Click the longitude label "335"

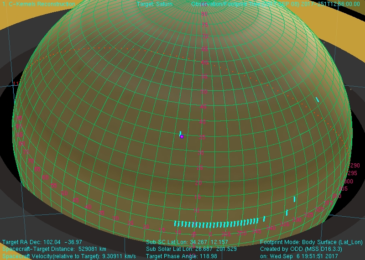(x=284, y=224)
